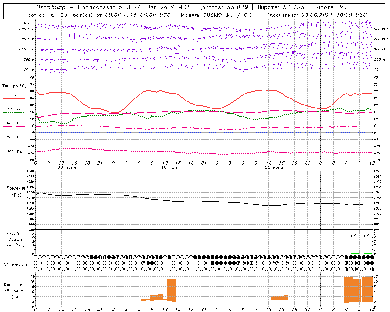The height and width of the screenshot is (312, 390).
Task: Click the "(км)" unit under convective cloudiness
Action: [16, 297]
